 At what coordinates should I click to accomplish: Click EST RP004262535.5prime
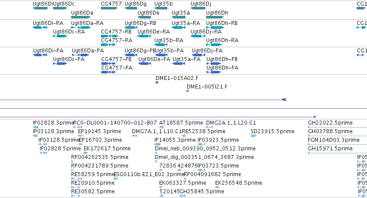point(100,158)
